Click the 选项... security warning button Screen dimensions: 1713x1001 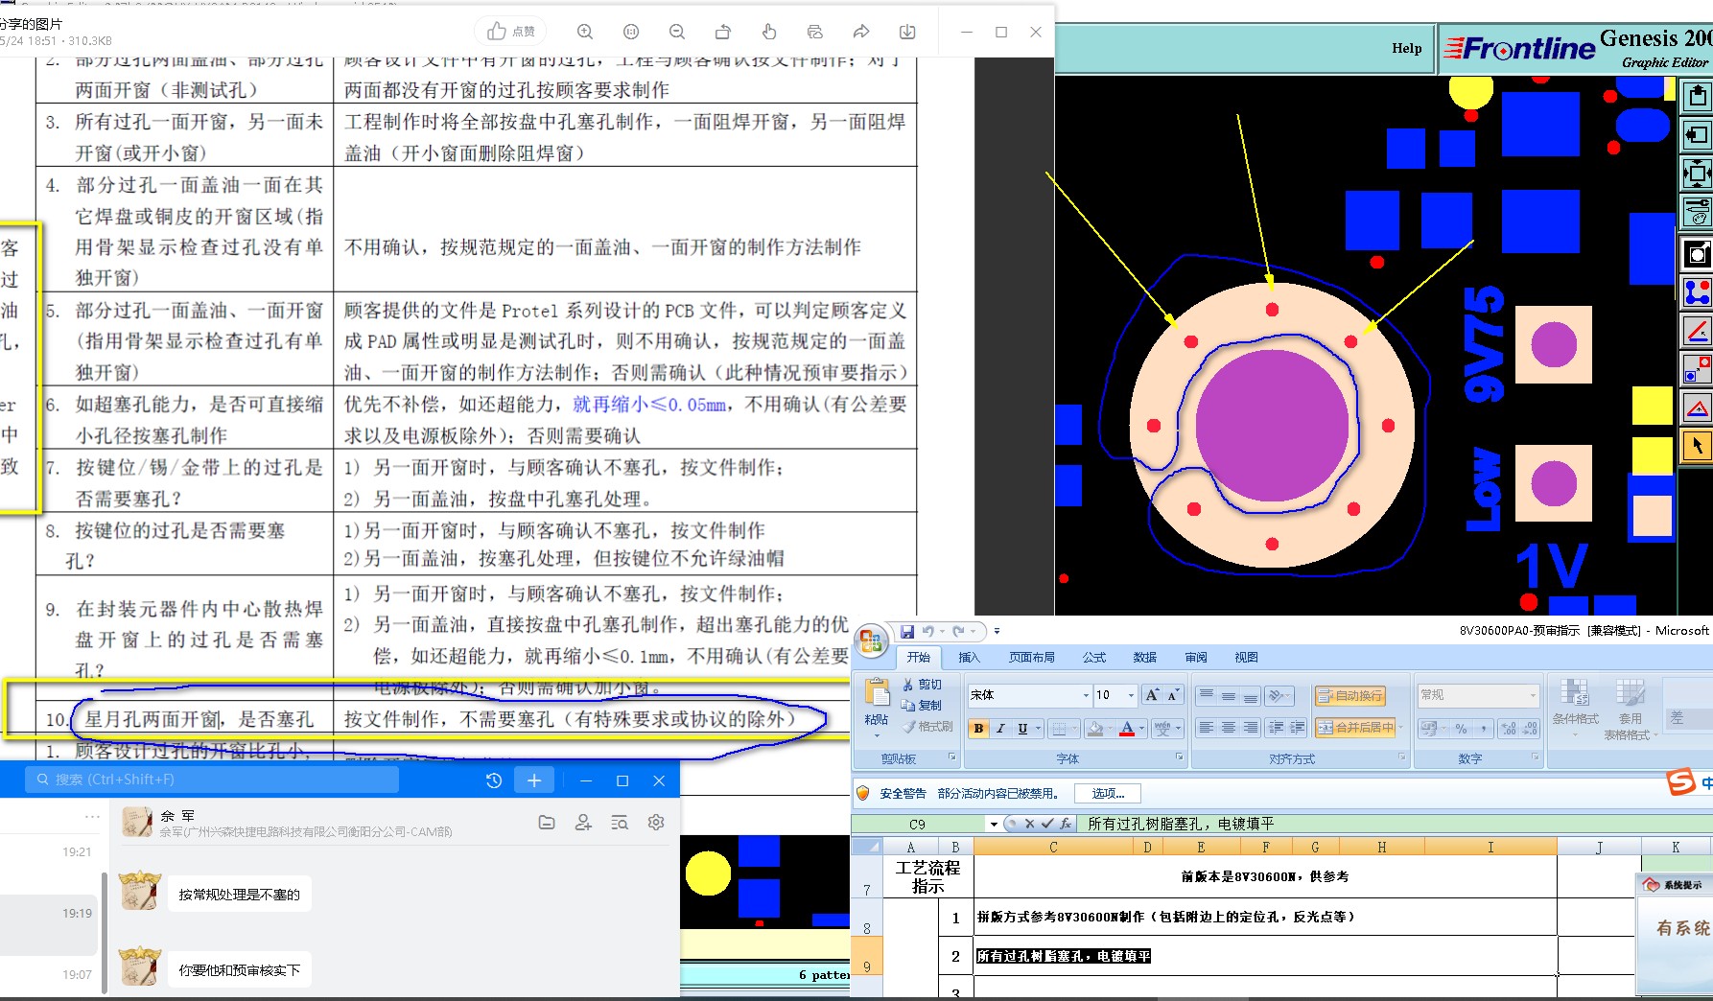(x=1108, y=793)
